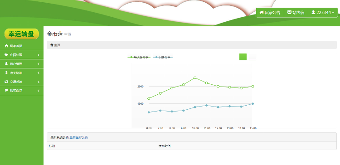Expand the 庄园管理 chevron
The image size is (340, 165).
[39, 55]
